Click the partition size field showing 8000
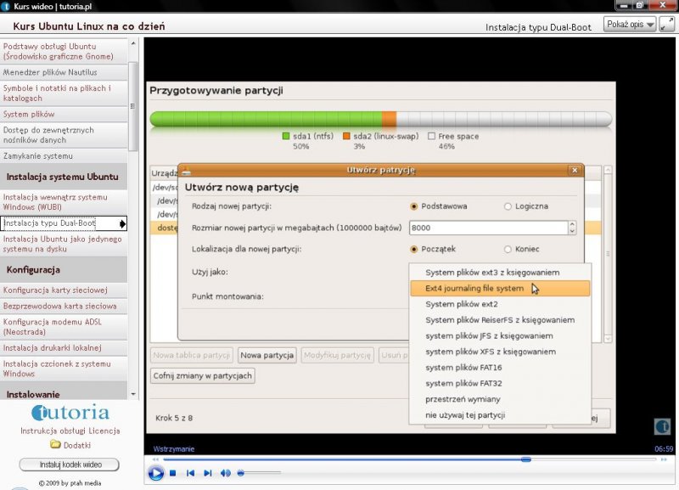 pyautogui.click(x=487, y=228)
